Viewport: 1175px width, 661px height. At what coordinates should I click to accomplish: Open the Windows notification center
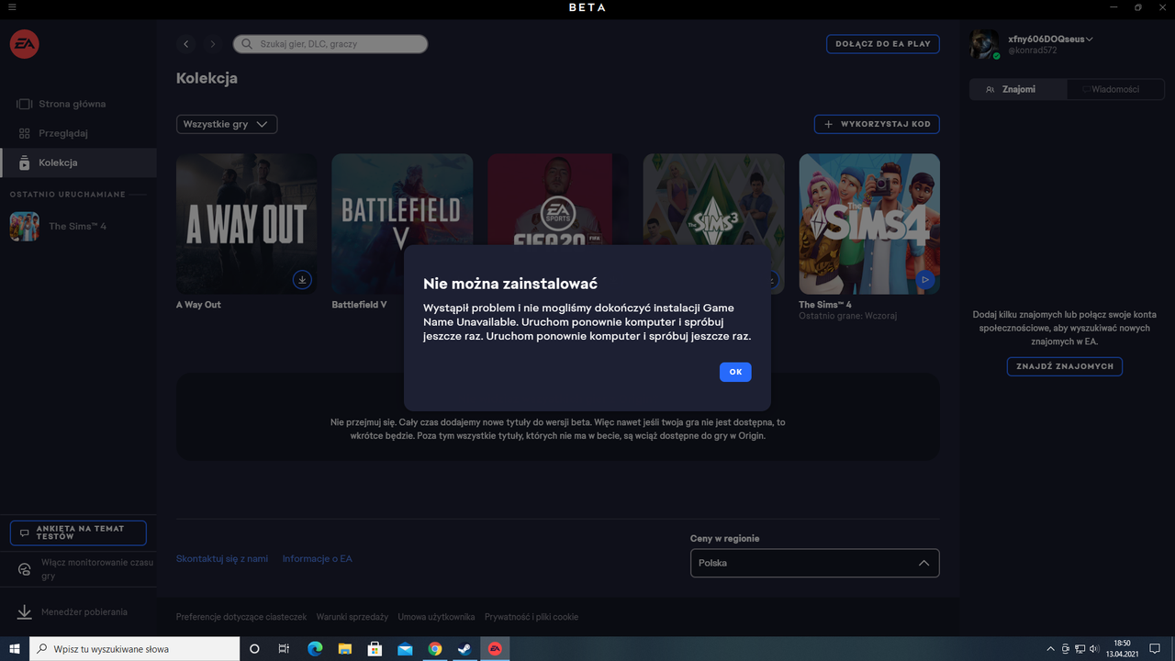(x=1155, y=649)
